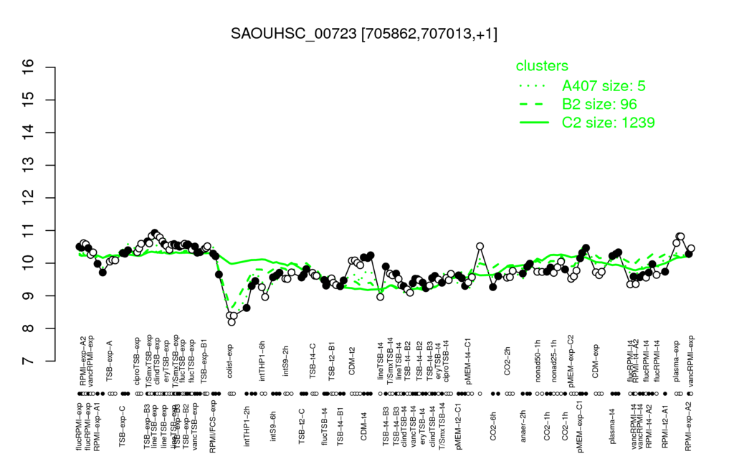
Task: Click the 'CO2-2h' axis label
Action: (x=507, y=361)
